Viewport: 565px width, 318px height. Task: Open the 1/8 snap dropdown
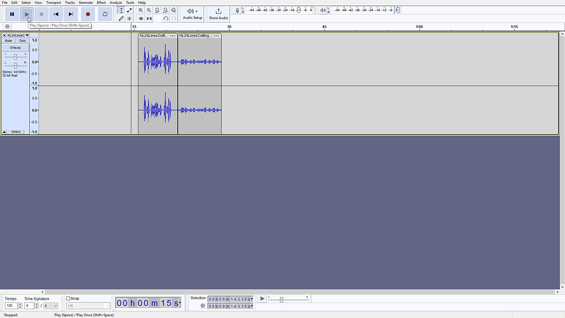click(88, 306)
